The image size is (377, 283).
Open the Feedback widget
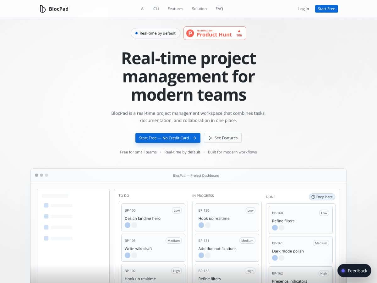click(x=354, y=271)
